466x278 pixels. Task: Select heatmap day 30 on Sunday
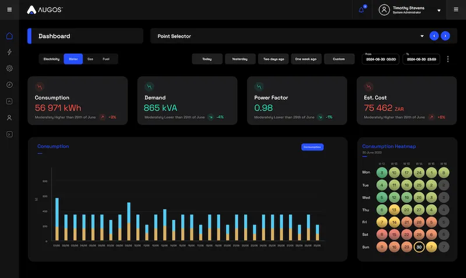click(419, 247)
